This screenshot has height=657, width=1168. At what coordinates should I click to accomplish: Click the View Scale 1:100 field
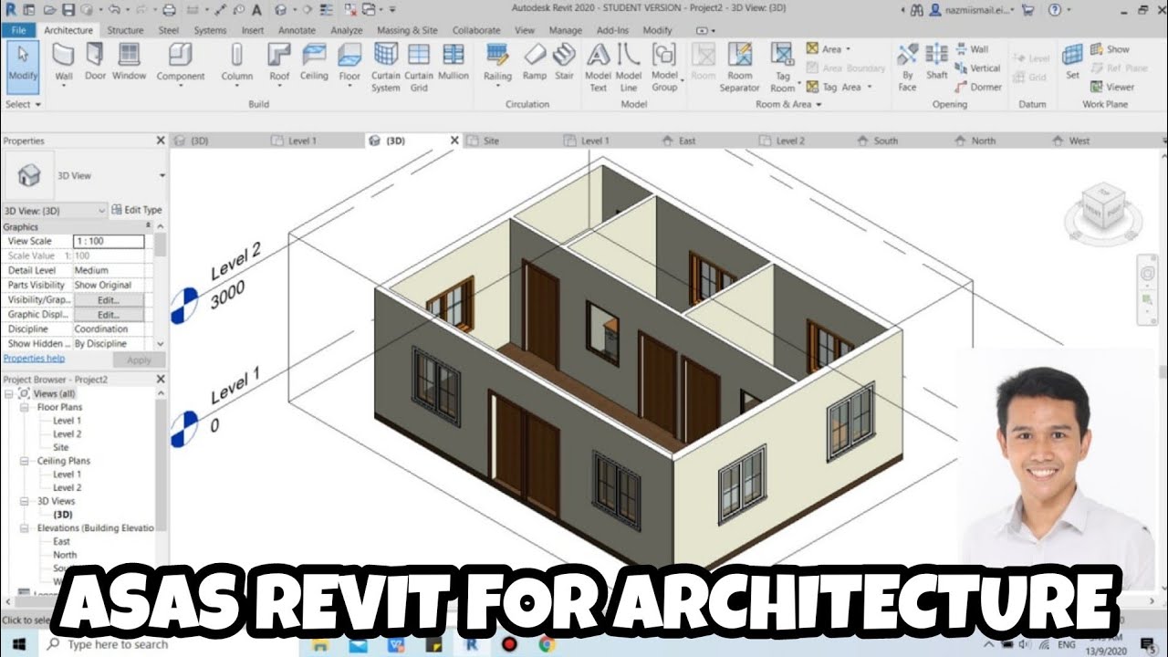click(x=109, y=242)
